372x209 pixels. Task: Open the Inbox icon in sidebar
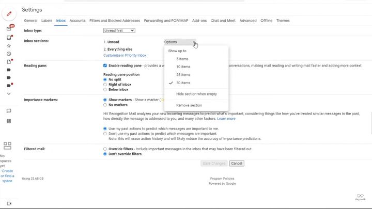pyautogui.click(x=9, y=38)
